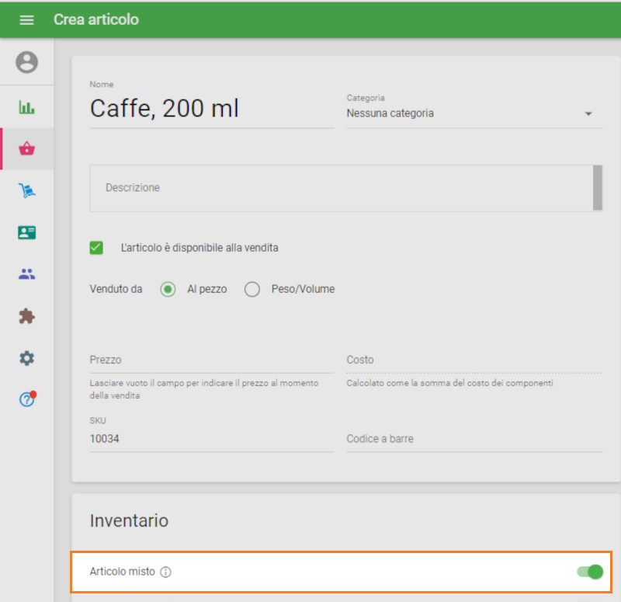
Task: Open the Settings gear icon
Action: (x=26, y=358)
